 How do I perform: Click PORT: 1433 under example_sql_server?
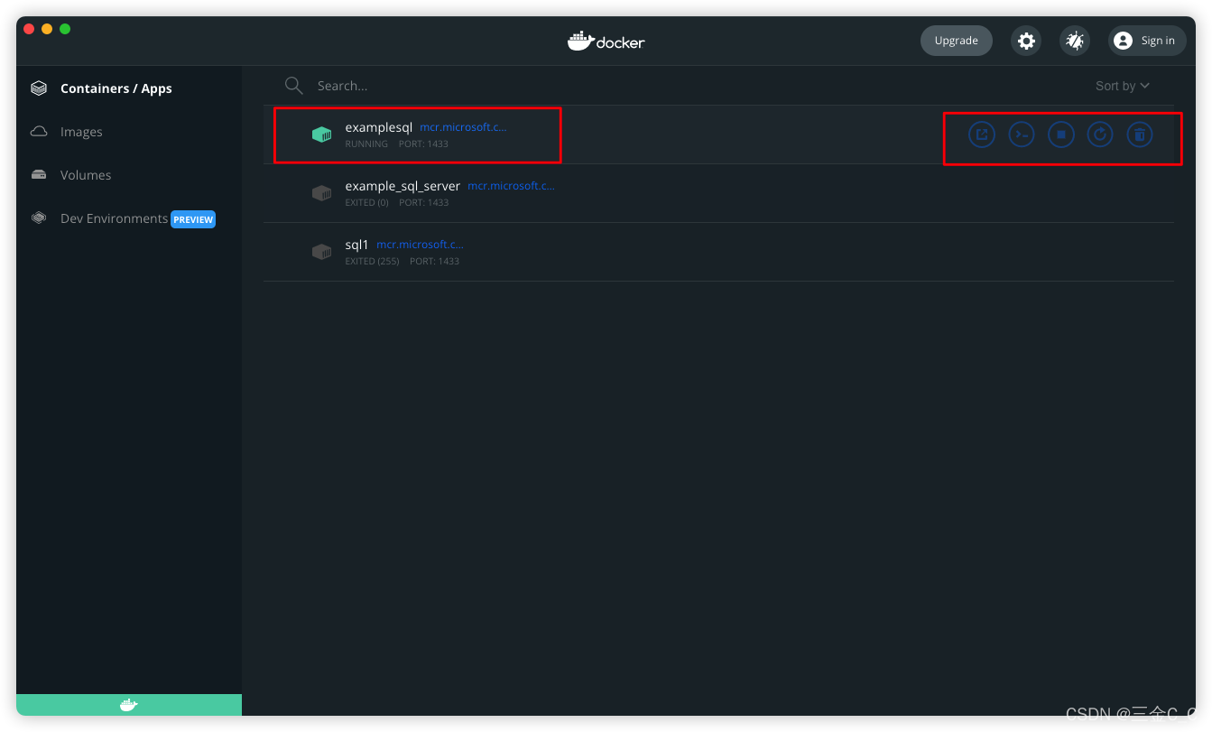pos(423,203)
